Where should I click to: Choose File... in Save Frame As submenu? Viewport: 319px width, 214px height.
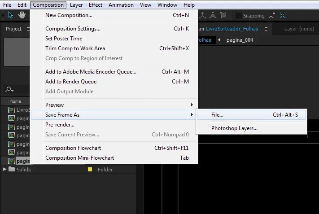point(251,115)
